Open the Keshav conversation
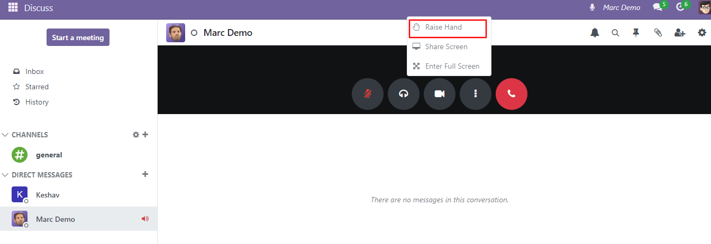The image size is (711, 244). [x=79, y=195]
